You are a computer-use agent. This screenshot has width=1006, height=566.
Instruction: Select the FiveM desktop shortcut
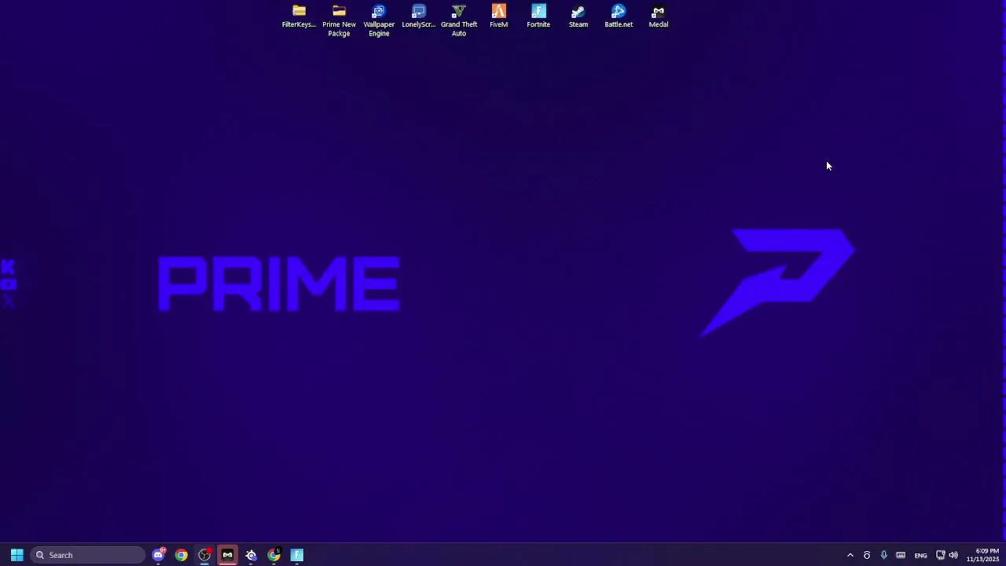click(499, 17)
